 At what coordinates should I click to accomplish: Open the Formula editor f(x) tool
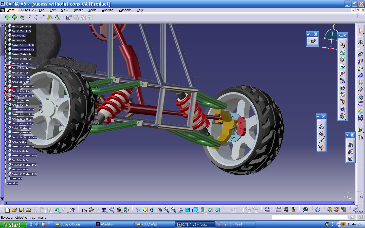(84, 210)
